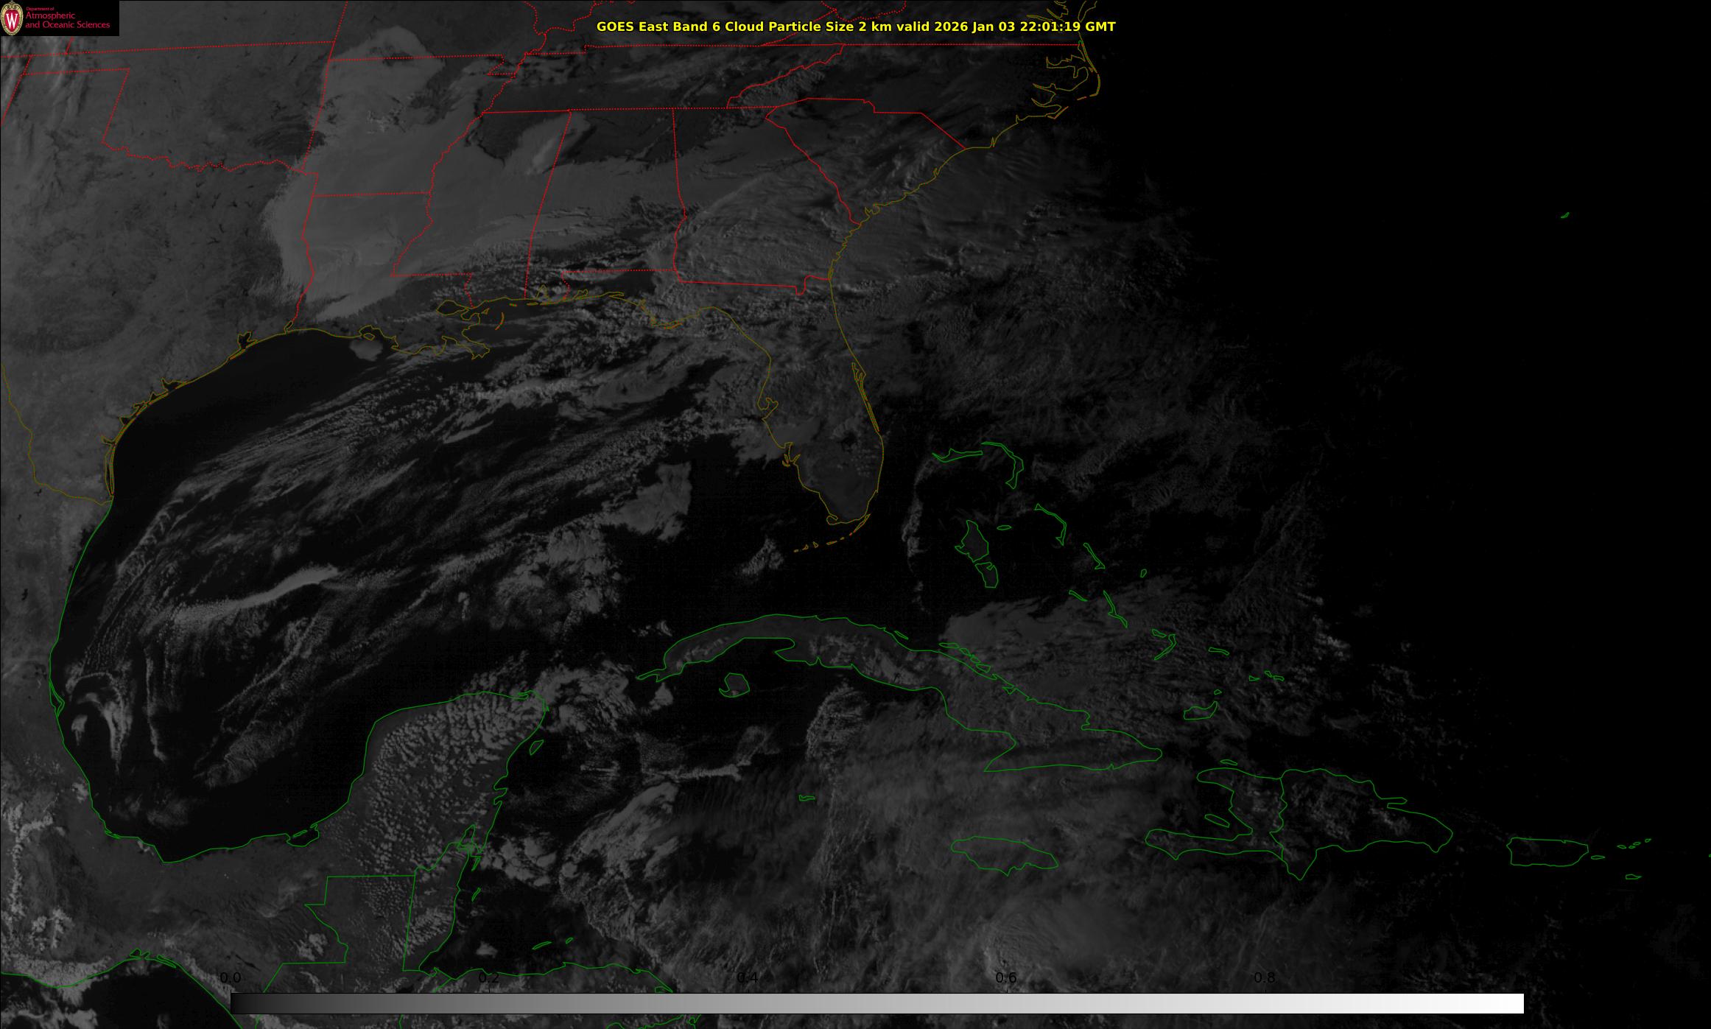Click the small Bermuda outline in Atlantic
Image resolution: width=1711 pixels, height=1029 pixels.
pos(1564,215)
